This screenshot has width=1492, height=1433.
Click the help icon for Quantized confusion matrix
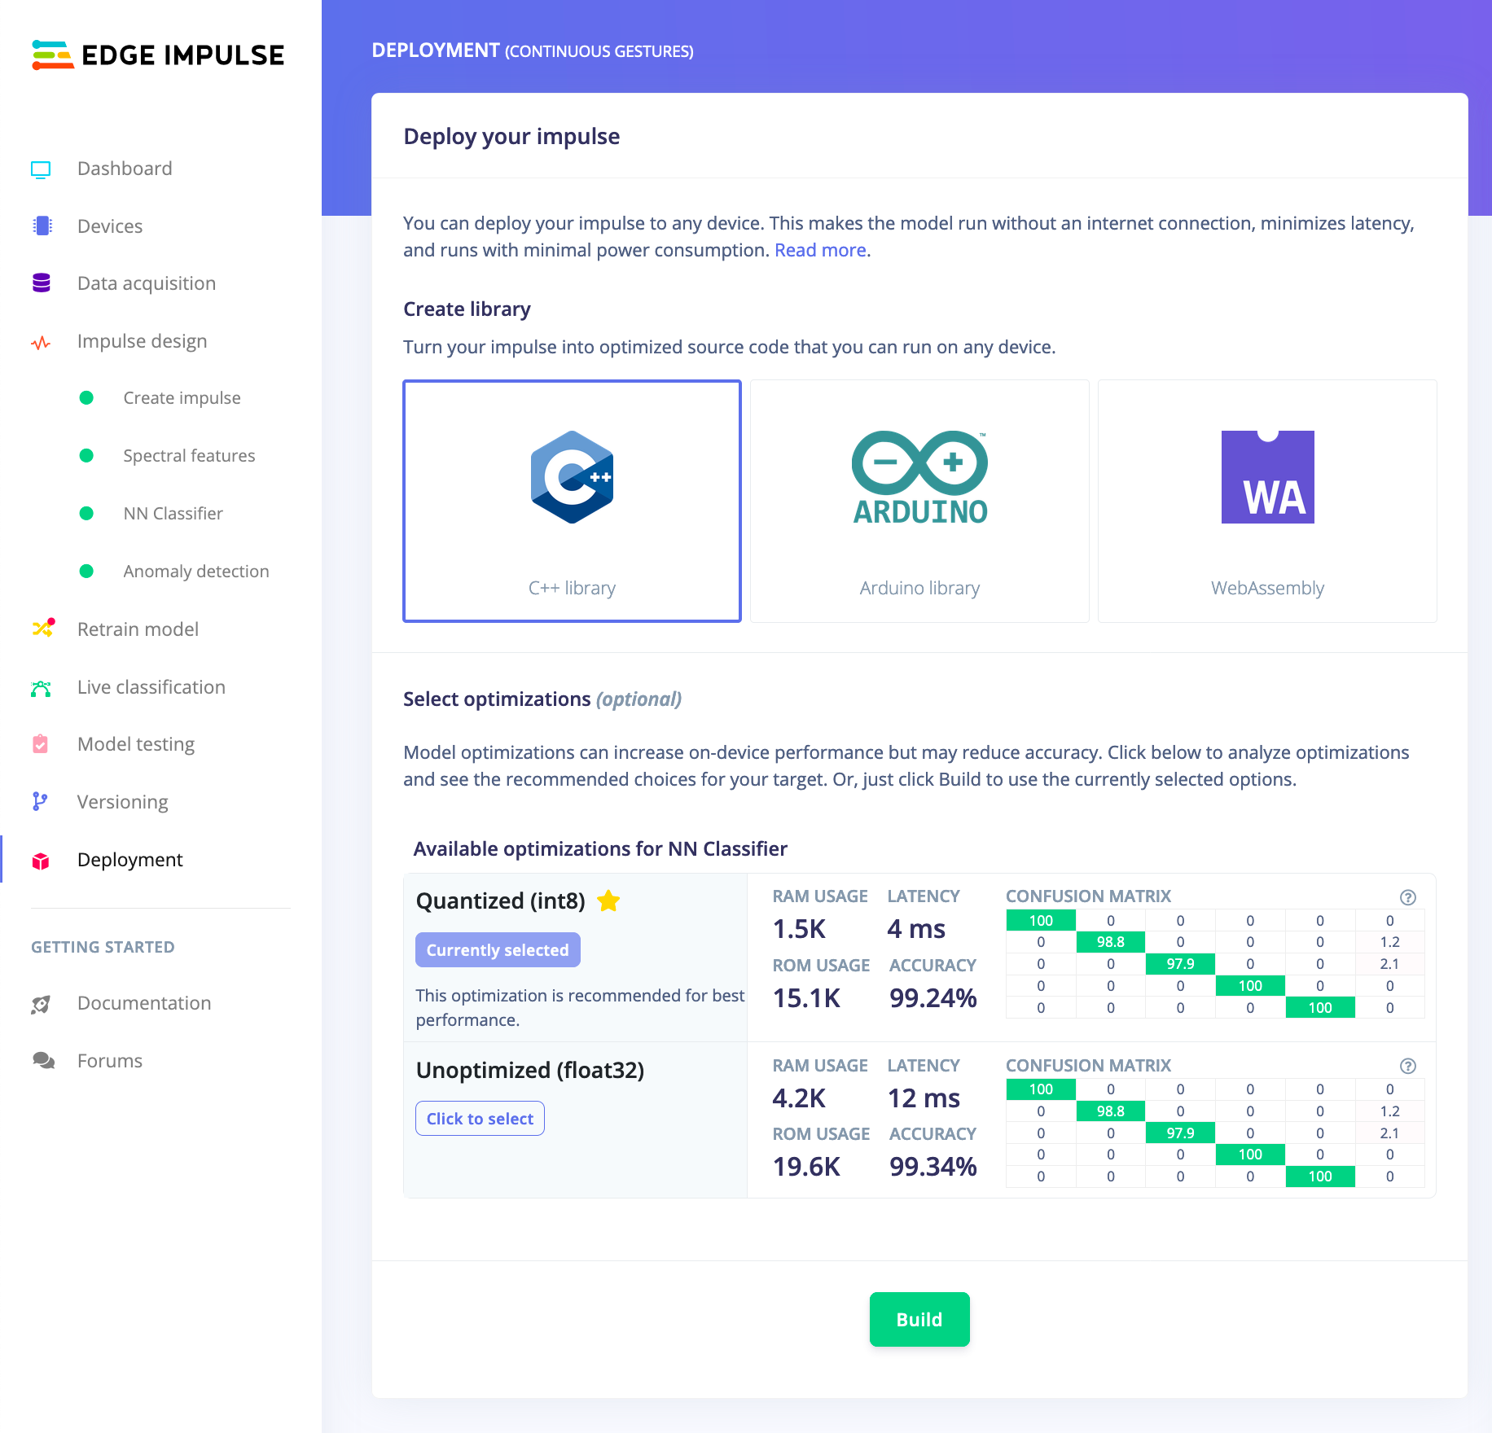[x=1408, y=897]
